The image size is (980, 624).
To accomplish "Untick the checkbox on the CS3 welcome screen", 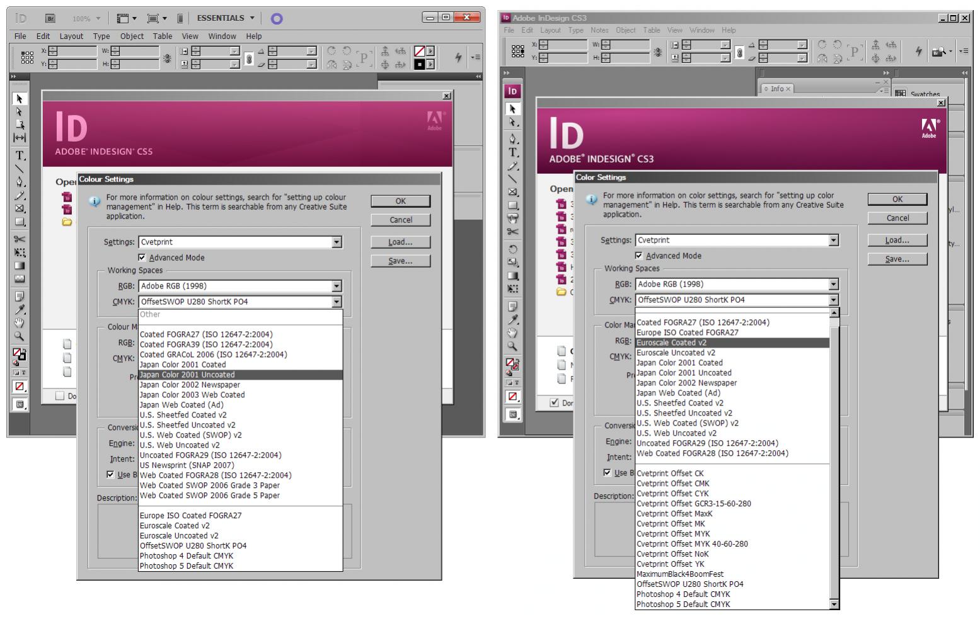I will coord(555,402).
